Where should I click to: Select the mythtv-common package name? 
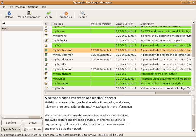tap(63, 55)
